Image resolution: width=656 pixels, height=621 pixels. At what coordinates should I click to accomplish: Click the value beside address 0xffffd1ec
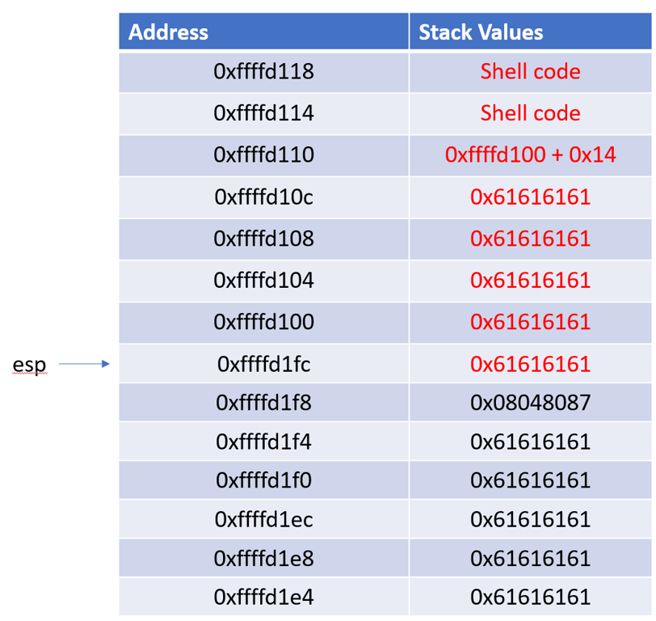pyautogui.click(x=530, y=519)
